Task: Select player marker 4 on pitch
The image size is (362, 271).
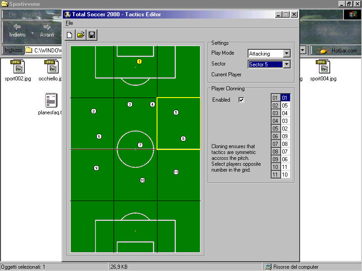Action: tap(152, 104)
